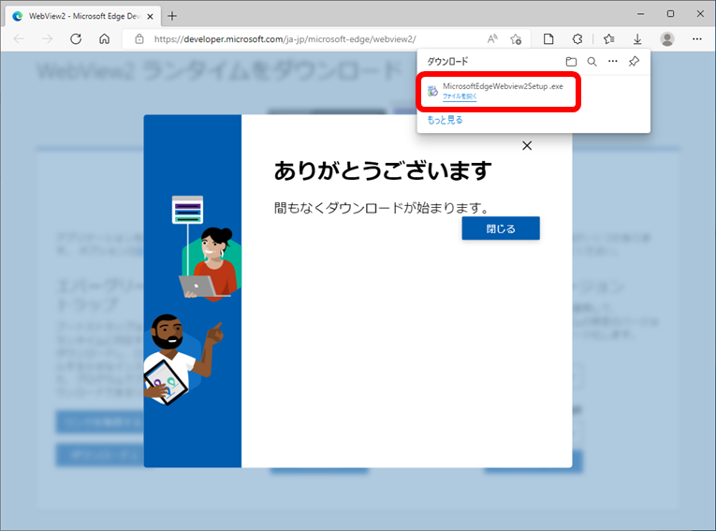The height and width of the screenshot is (531, 716).
Task: Click the 閉じる button
Action: pos(501,228)
